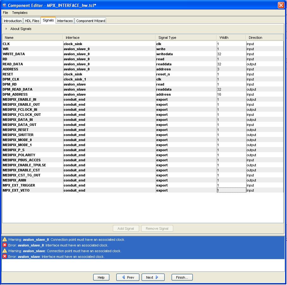This screenshot has width=287, height=285.
Task: Click the warning icon for avalon_slave_0
Action: tap(5, 239)
